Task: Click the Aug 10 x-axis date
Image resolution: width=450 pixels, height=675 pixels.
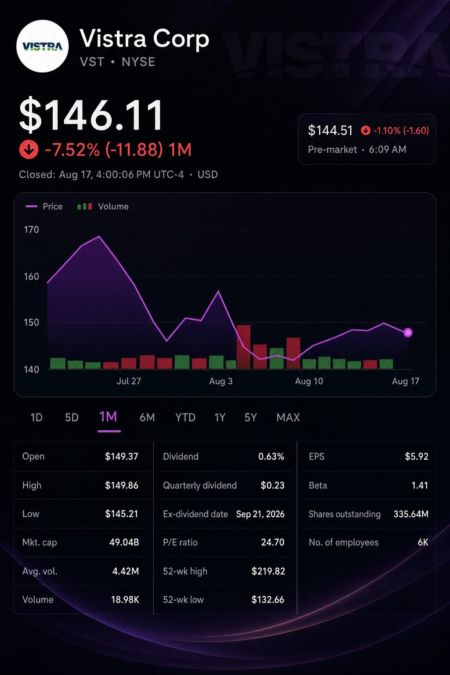Action: (x=309, y=381)
